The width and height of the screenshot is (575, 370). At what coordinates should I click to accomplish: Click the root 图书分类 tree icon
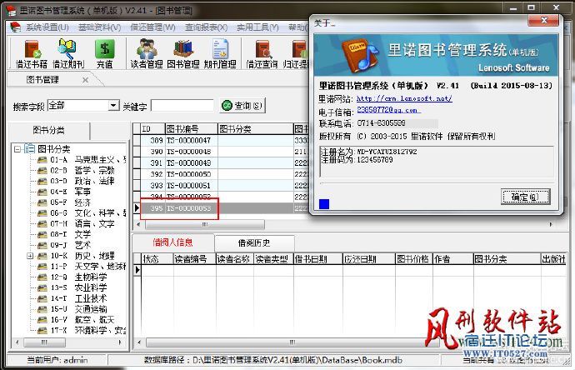pos(30,149)
